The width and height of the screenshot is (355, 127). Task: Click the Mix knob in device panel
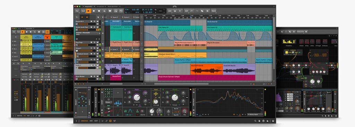(184, 111)
